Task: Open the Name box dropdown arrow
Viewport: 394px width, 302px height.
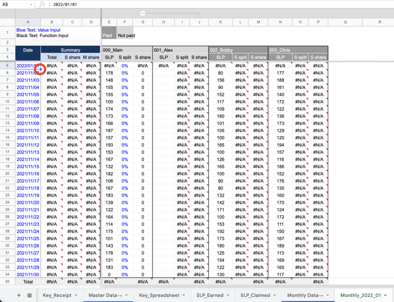Action: click(31, 4)
